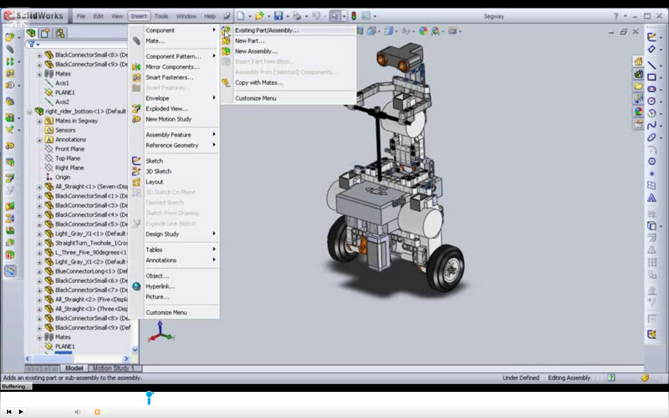Open the ConfigurationManager tab icon
The image size is (669, 418).
click(x=60, y=33)
